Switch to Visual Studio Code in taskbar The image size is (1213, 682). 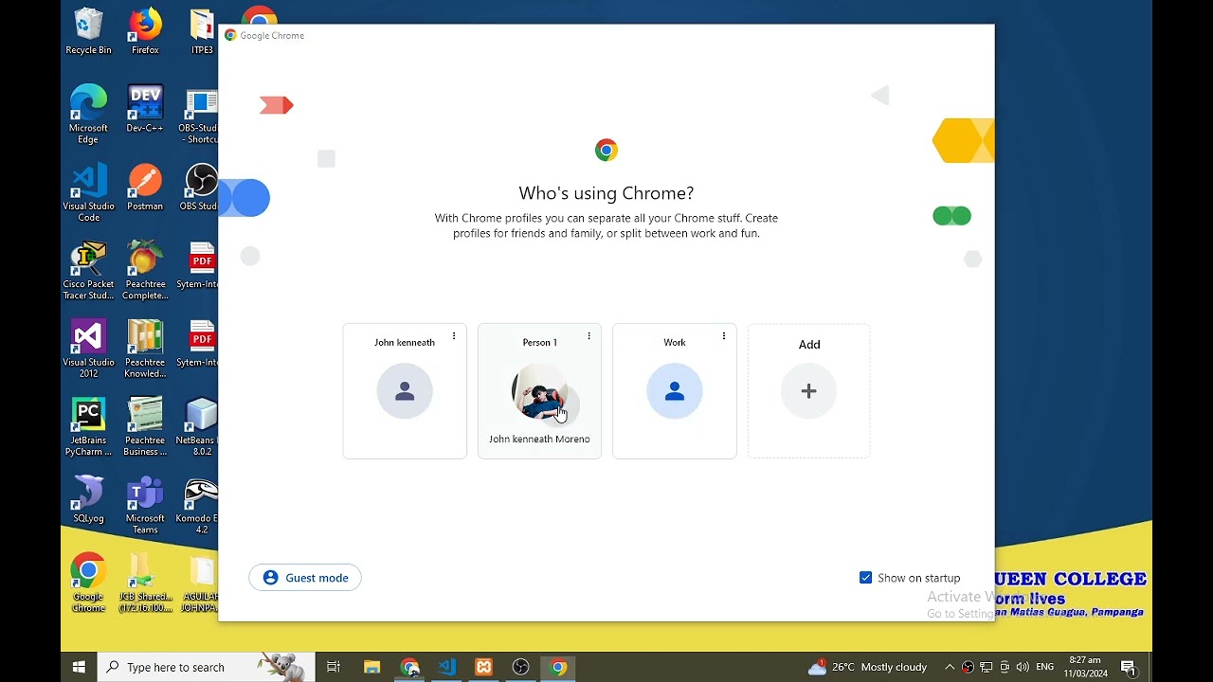446,667
